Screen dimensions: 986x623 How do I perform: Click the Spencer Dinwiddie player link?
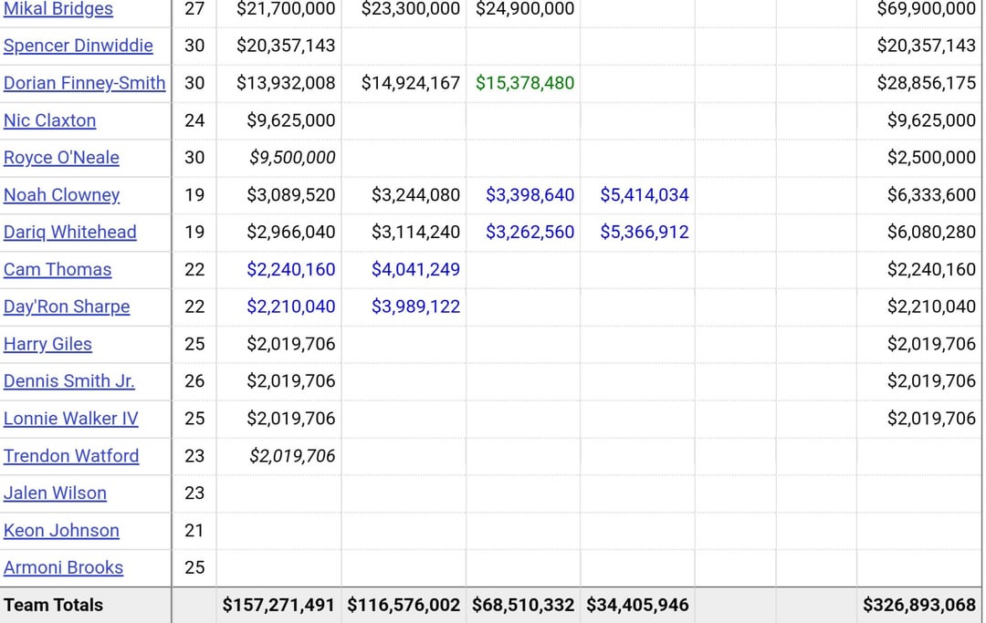click(x=79, y=46)
